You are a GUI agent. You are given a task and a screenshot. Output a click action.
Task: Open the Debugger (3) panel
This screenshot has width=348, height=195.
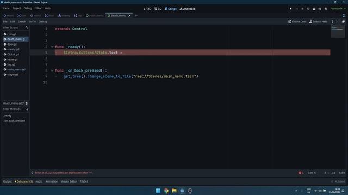click(23, 181)
